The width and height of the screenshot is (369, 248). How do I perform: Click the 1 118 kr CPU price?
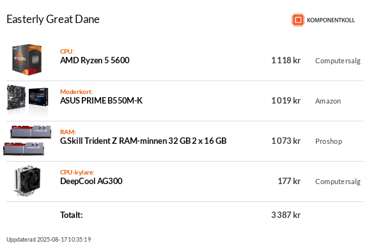(x=286, y=60)
